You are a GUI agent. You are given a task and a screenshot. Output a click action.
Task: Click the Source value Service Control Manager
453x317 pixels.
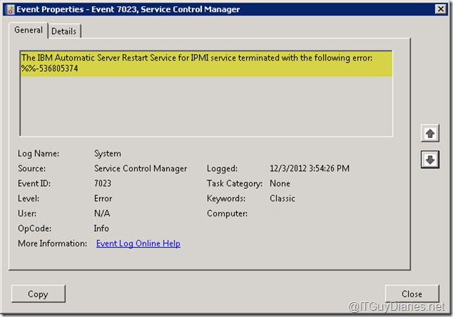(x=141, y=168)
